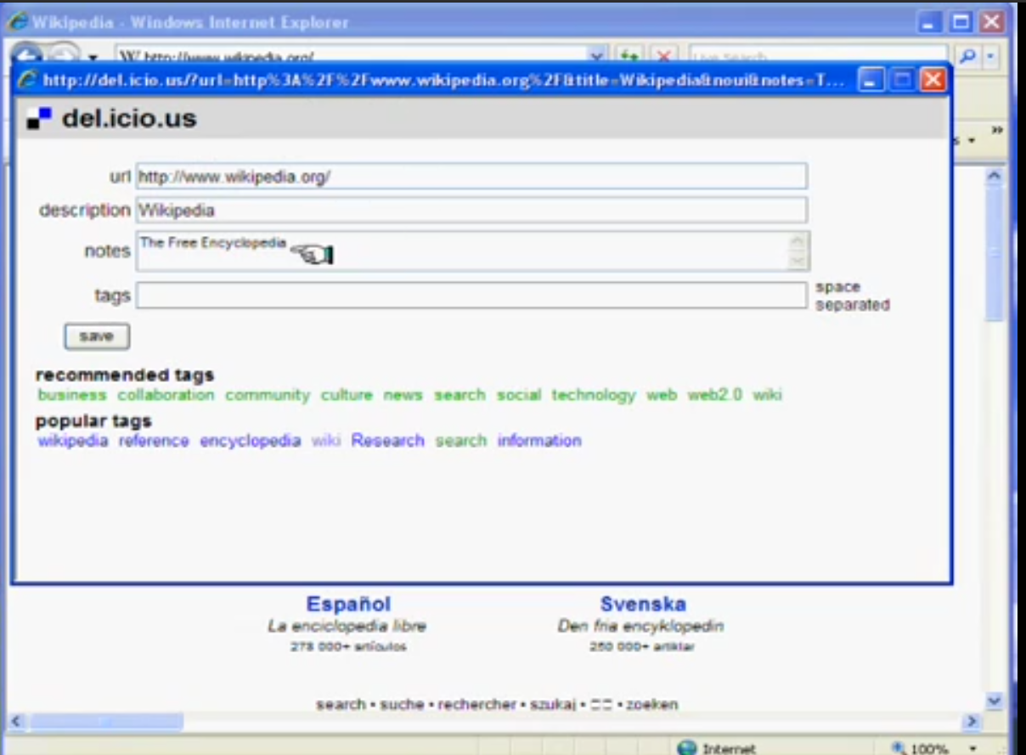1026x755 pixels.
Task: Minimize the del.icio.us popup window
Action: click(x=869, y=80)
